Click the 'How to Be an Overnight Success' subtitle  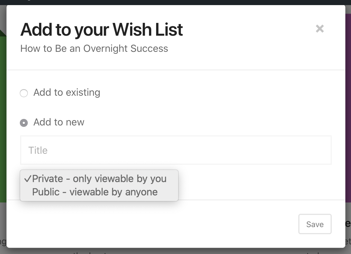coord(94,48)
